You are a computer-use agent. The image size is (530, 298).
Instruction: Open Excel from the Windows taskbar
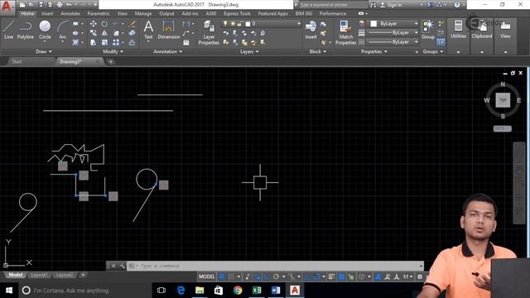pos(257,290)
